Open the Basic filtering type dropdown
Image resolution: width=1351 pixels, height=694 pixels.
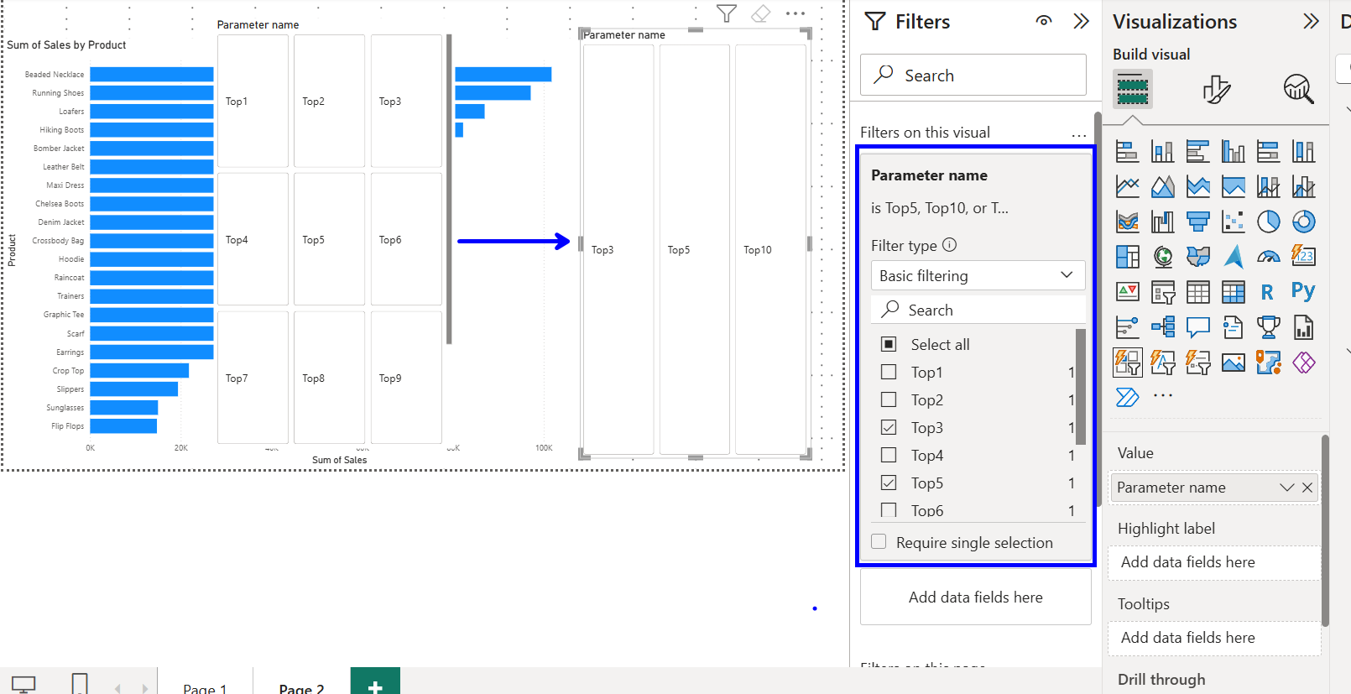pyautogui.click(x=978, y=275)
